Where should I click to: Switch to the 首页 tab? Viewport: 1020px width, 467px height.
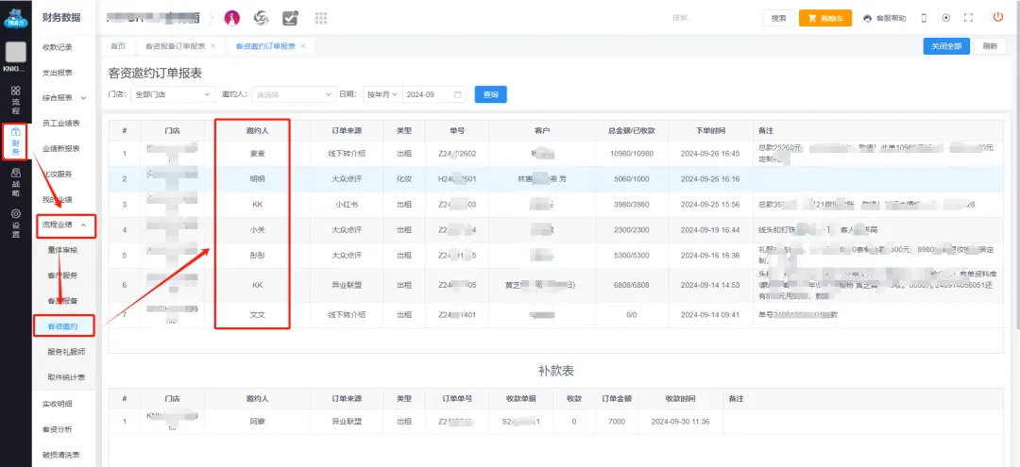tap(118, 46)
